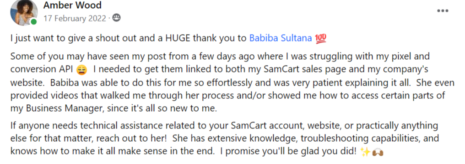Click the raised hands emoji
The width and height of the screenshot is (465, 164).
click(378, 152)
